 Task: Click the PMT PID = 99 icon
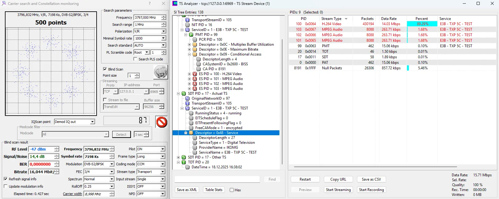point(191,35)
